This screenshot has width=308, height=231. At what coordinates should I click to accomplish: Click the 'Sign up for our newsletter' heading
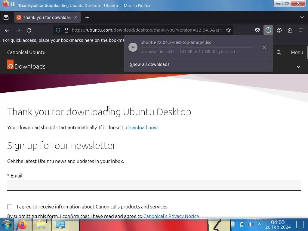tap(61, 146)
